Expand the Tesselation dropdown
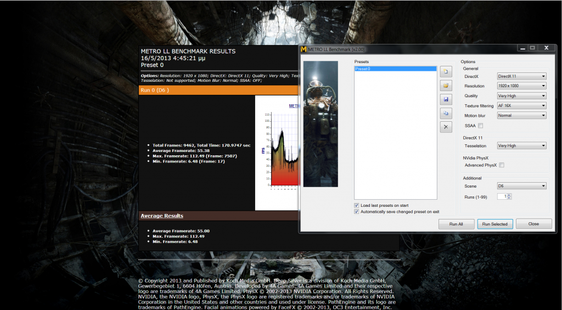Viewport: 562px width, 310px height. click(x=521, y=146)
